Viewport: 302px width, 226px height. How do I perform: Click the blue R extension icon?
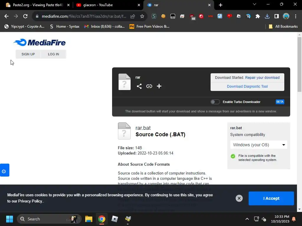(x=248, y=16)
